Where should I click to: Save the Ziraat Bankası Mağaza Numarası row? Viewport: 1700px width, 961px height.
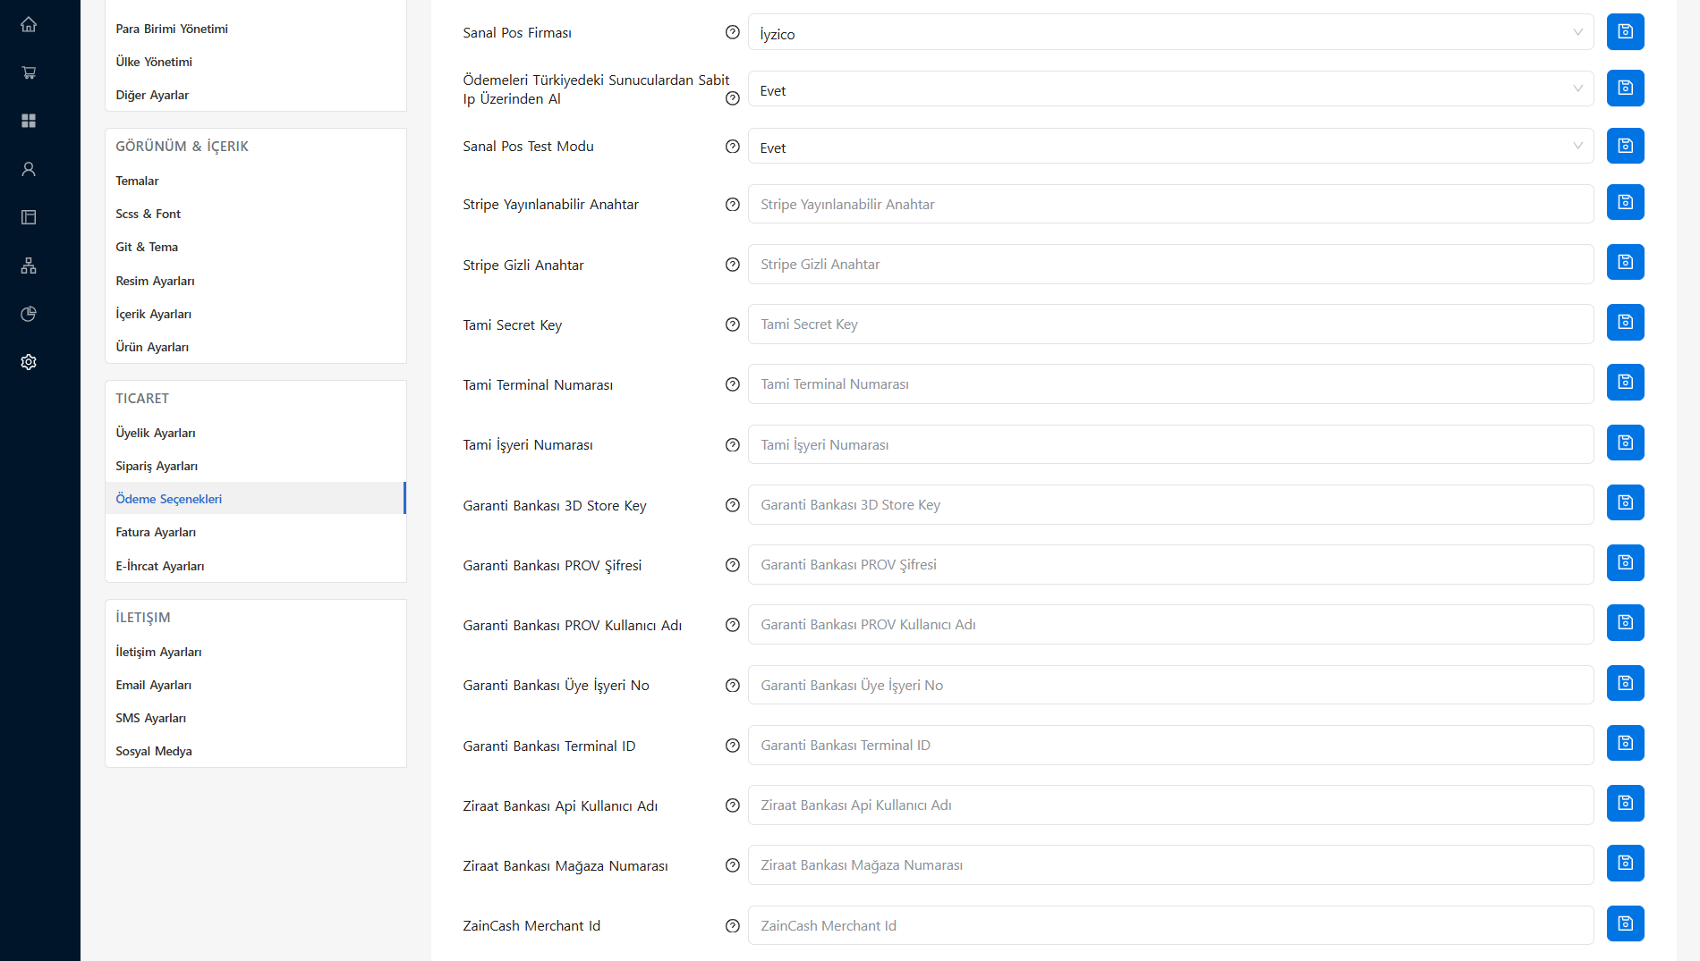coord(1625,863)
